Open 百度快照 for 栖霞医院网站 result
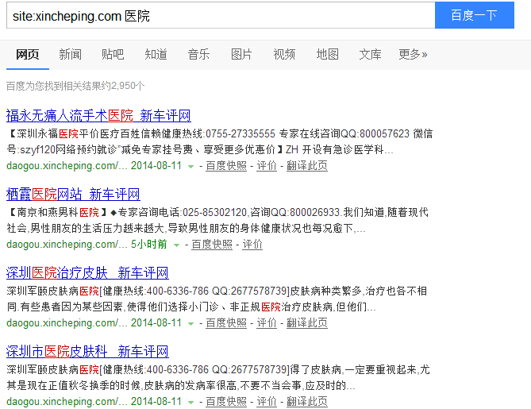Screen dimensions: 531x409 pyautogui.click(x=212, y=245)
